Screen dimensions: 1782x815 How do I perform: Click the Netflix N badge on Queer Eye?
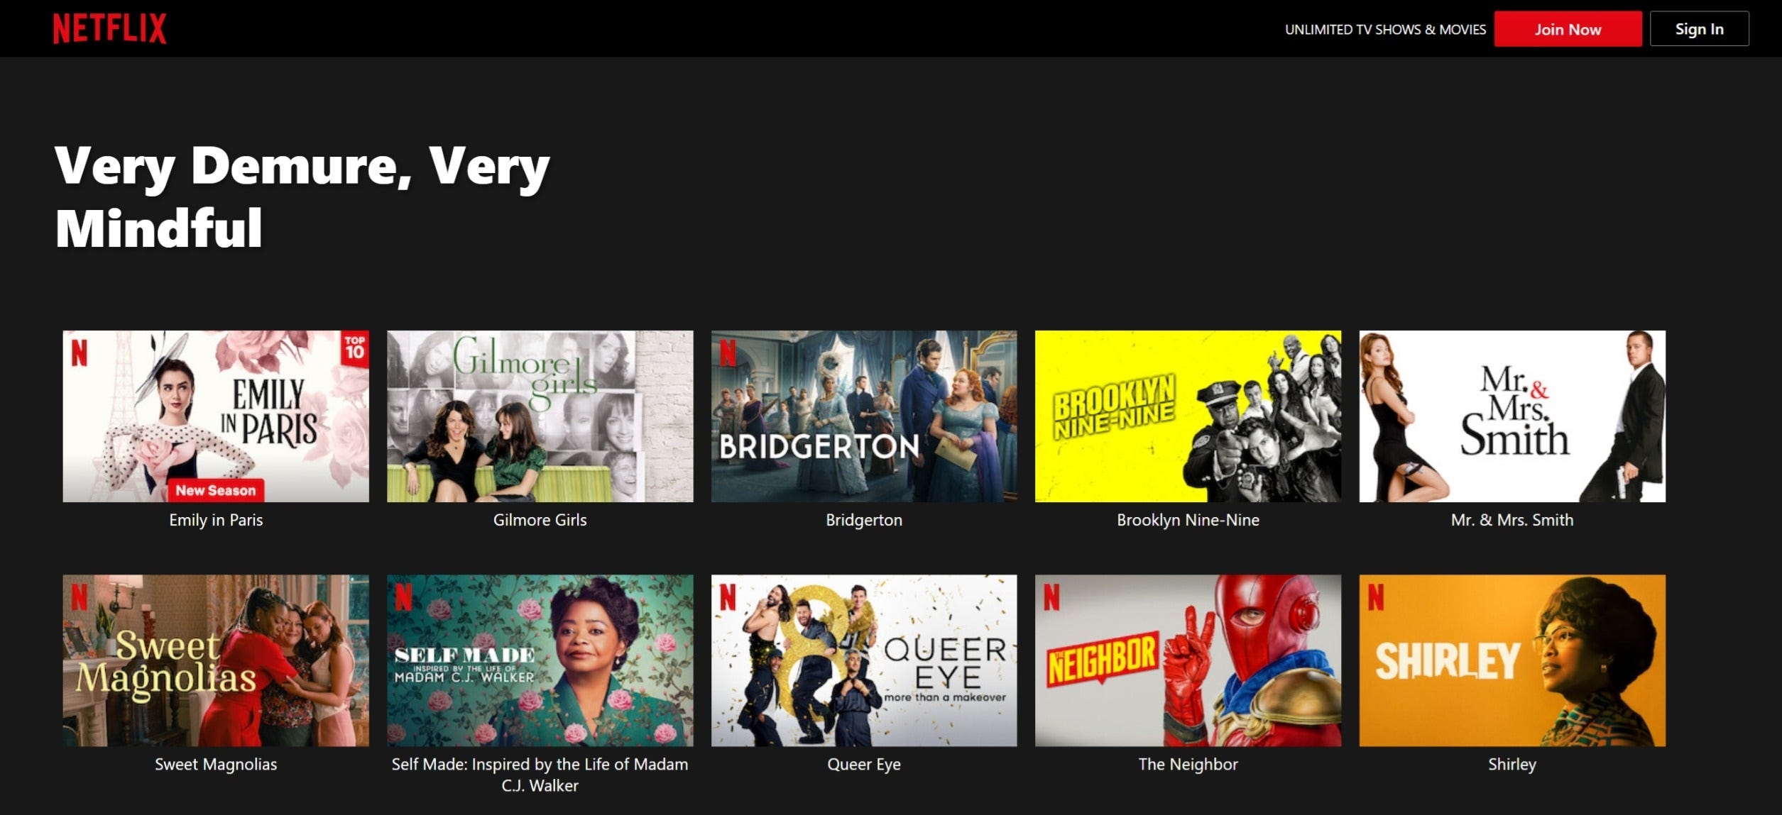(728, 597)
